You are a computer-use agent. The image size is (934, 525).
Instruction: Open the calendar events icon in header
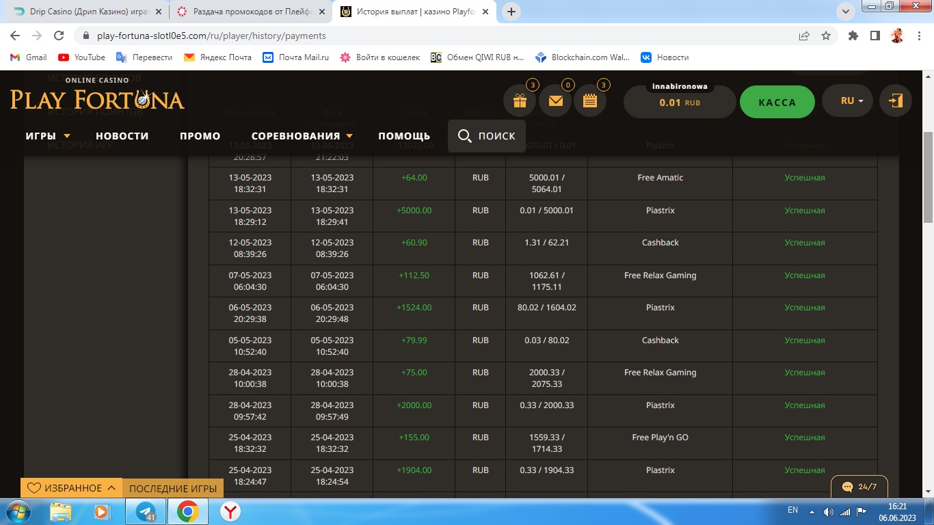[591, 101]
